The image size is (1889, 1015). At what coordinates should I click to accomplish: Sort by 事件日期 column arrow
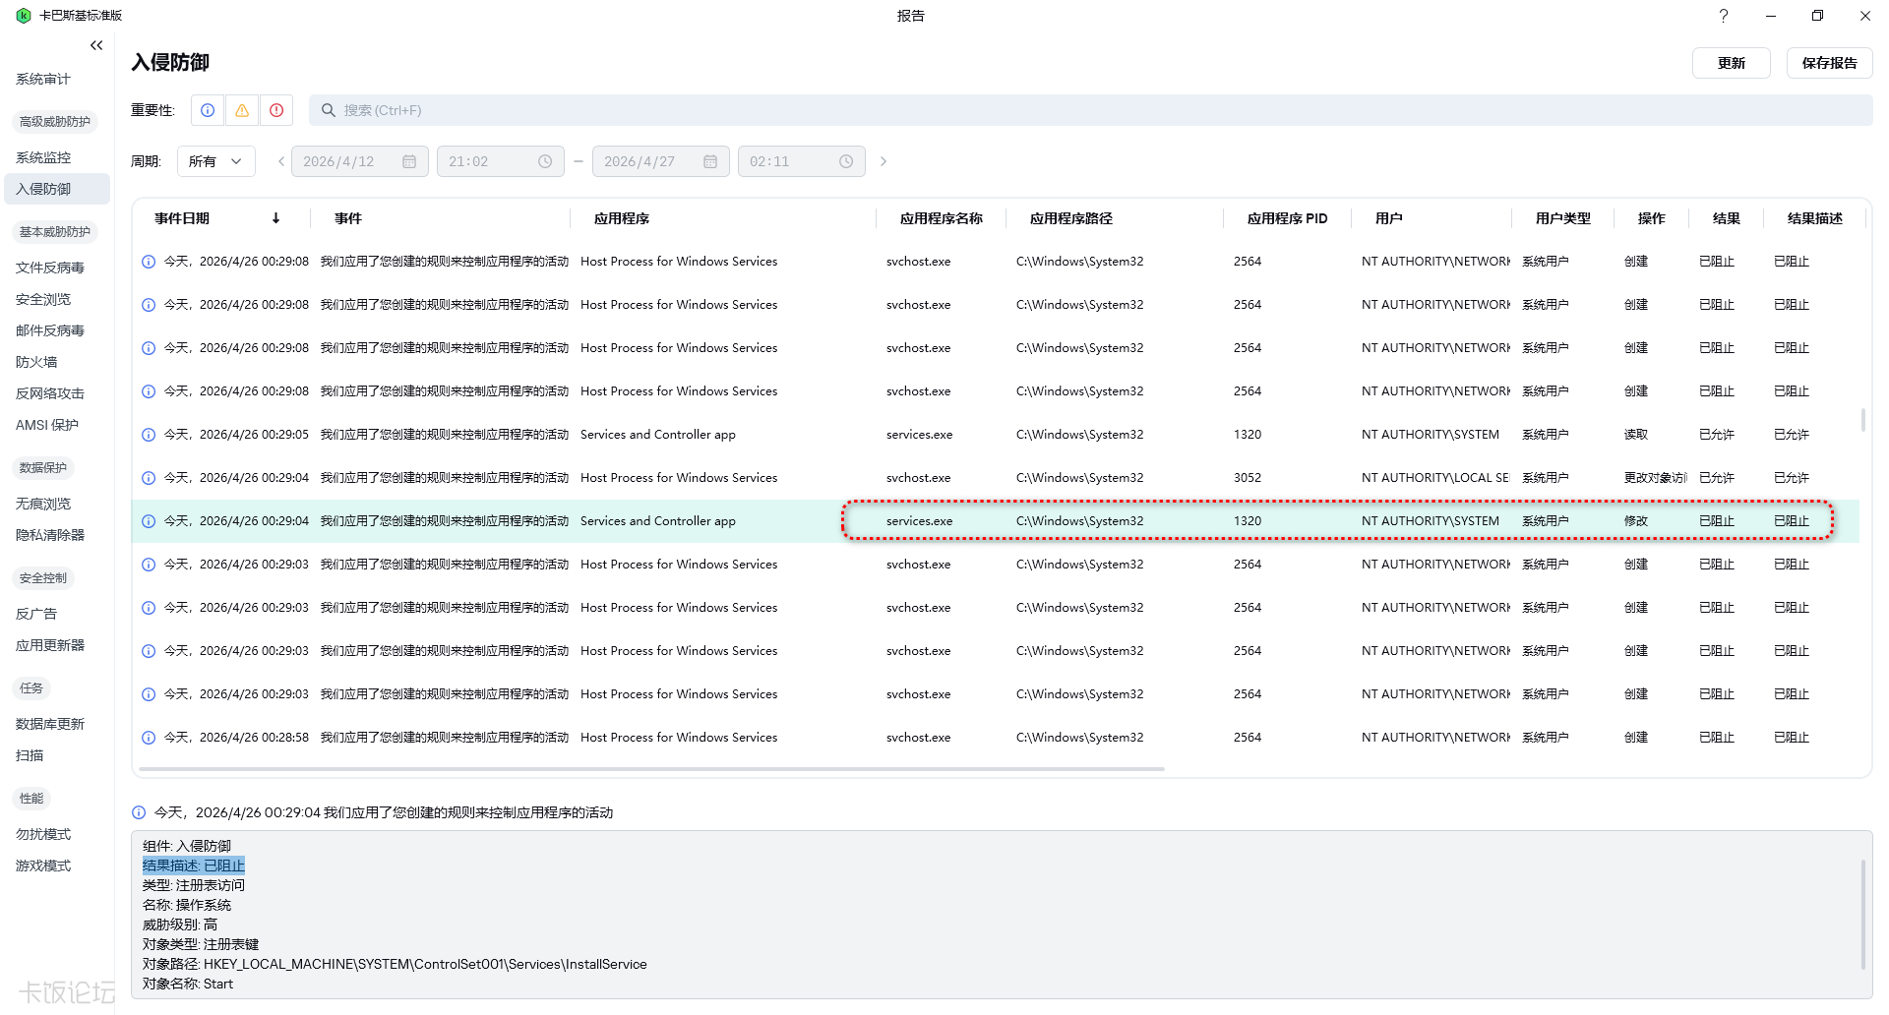tap(276, 218)
